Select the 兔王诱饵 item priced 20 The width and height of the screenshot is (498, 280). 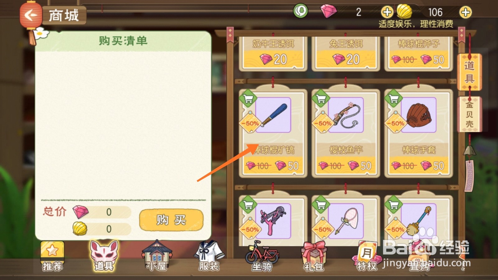point(346,54)
